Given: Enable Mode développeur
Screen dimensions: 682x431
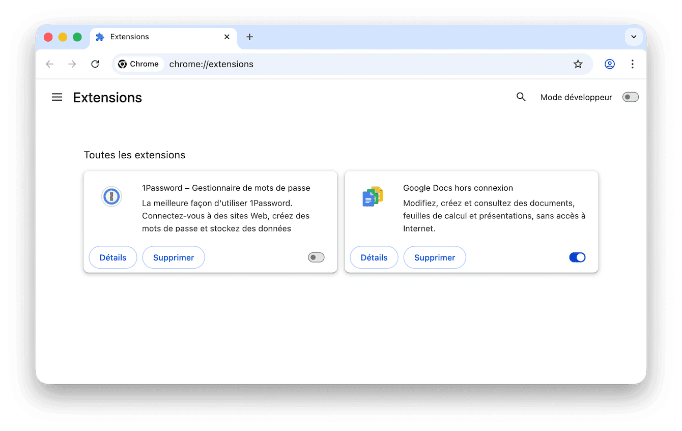Looking at the screenshot, I should pos(630,97).
